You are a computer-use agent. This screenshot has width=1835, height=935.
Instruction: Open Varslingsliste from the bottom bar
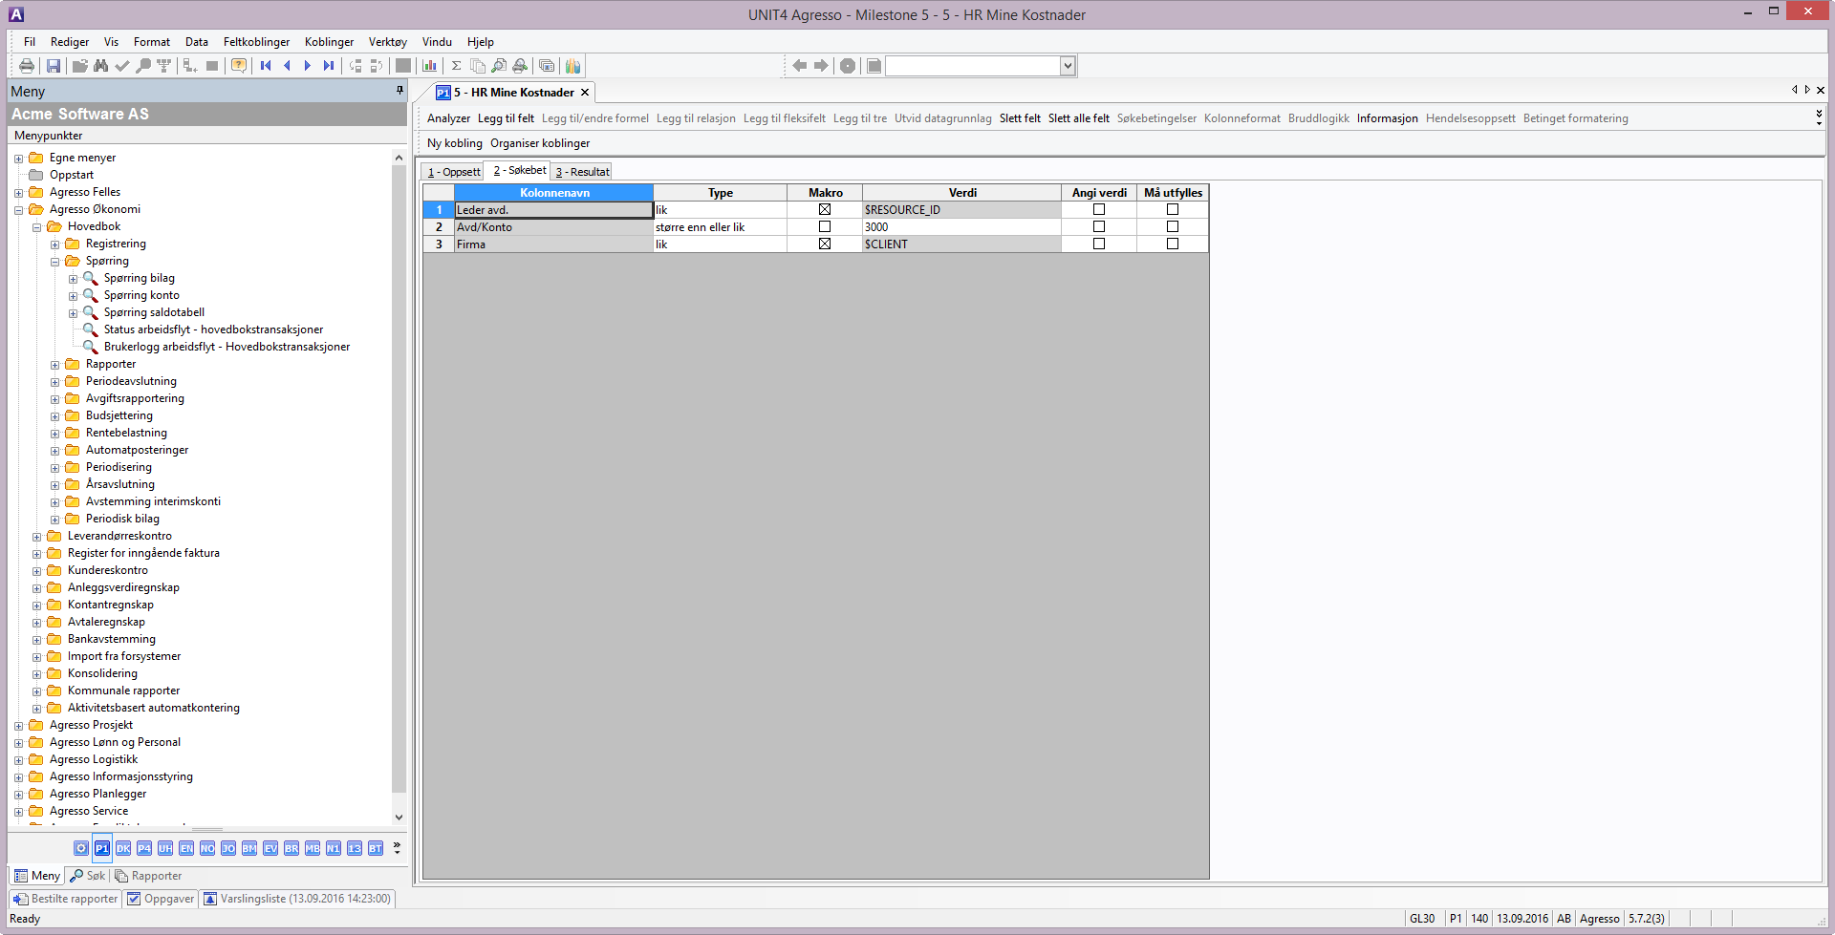point(298,899)
